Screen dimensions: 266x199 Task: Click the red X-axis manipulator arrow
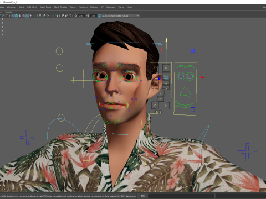point(203,77)
